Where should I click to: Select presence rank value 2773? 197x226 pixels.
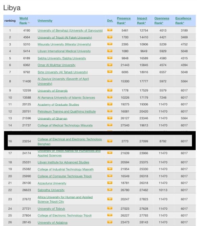click(125, 141)
